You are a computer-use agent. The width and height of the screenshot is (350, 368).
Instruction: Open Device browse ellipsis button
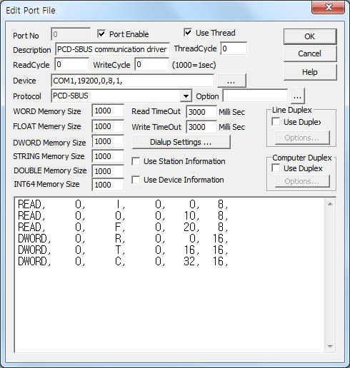pos(231,81)
